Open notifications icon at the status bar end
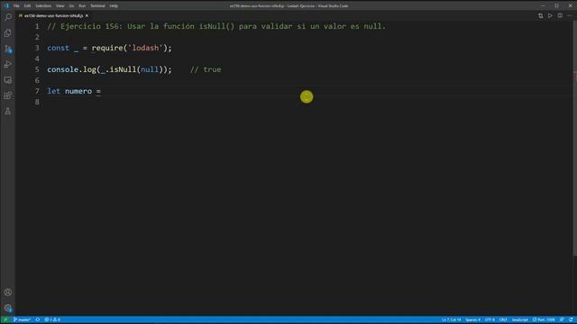 571,320
